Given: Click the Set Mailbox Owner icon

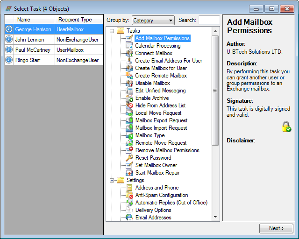Looking at the screenshot, I should coord(129,165).
